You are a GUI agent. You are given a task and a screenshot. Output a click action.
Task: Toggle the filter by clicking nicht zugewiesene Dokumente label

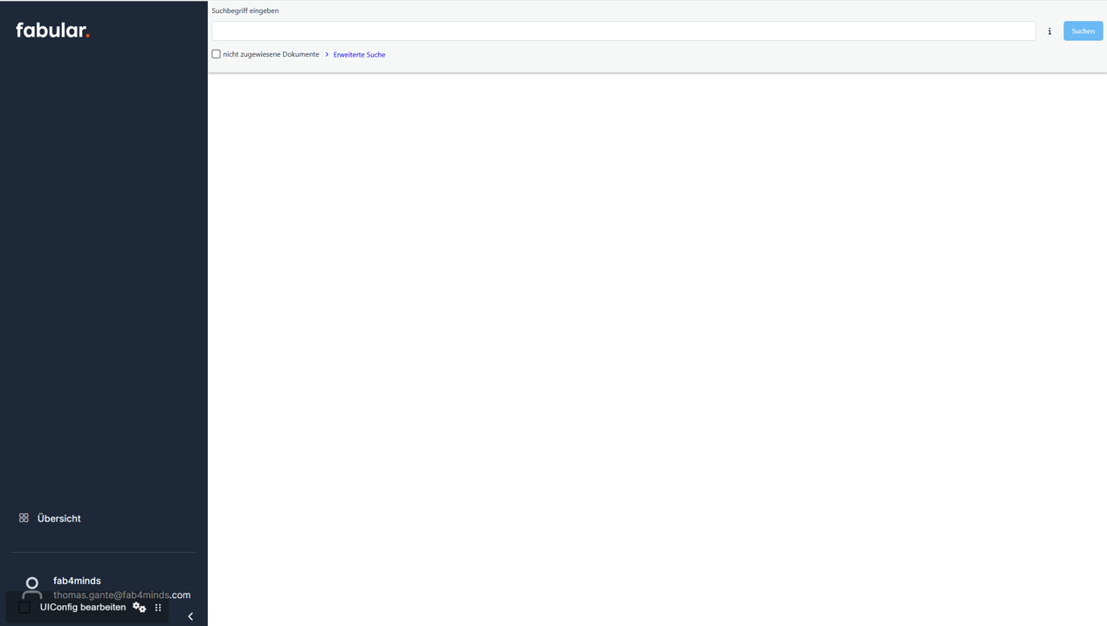(272, 53)
